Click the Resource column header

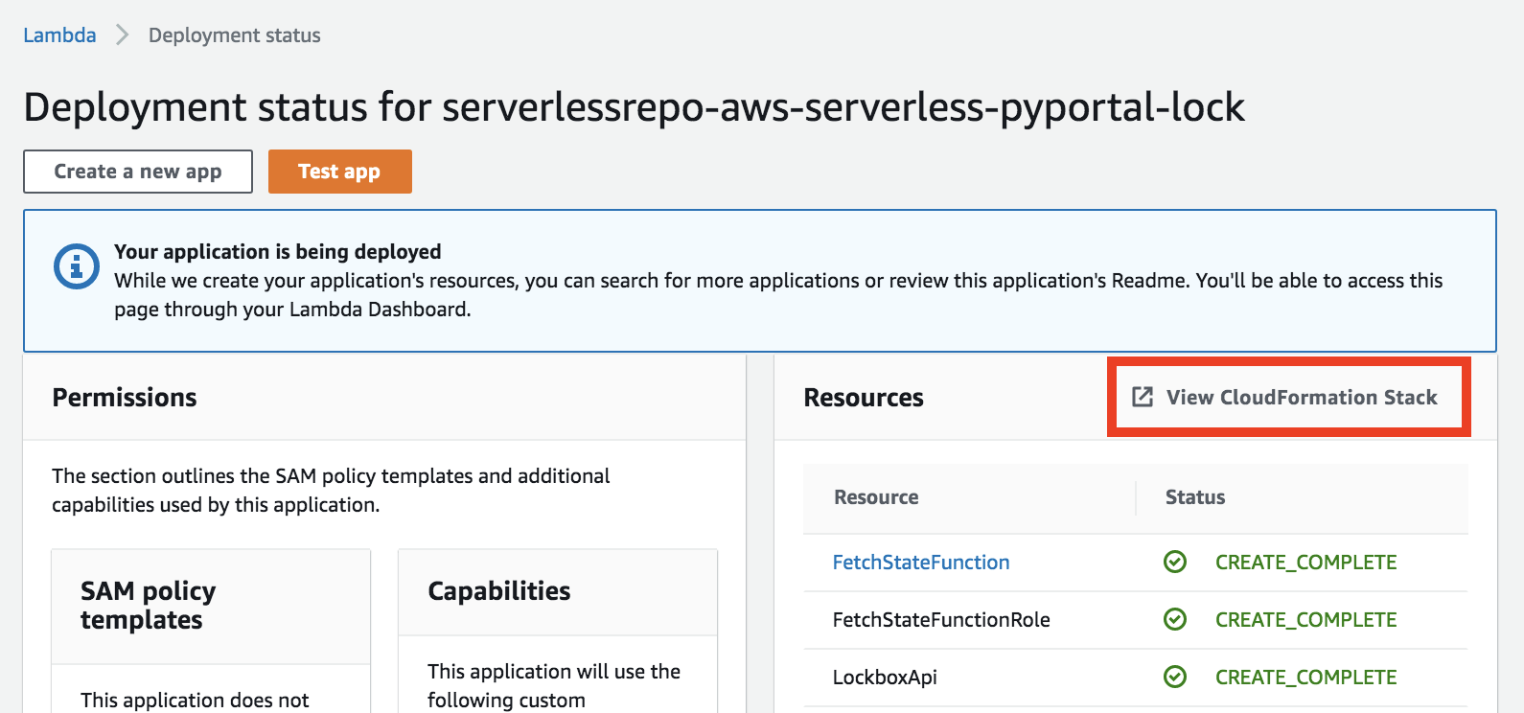(x=876, y=497)
